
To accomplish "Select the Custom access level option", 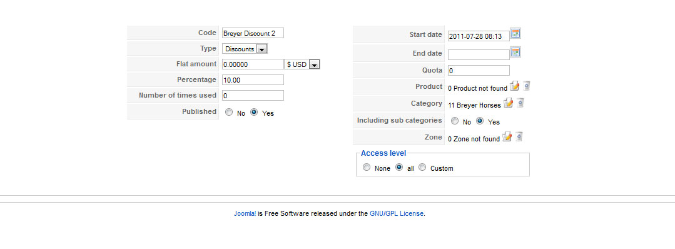I will pos(422,167).
